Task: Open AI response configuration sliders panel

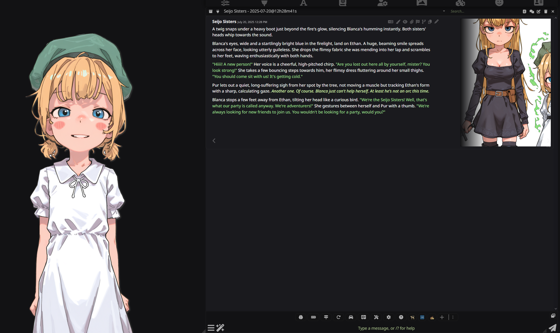Action: point(225,3)
